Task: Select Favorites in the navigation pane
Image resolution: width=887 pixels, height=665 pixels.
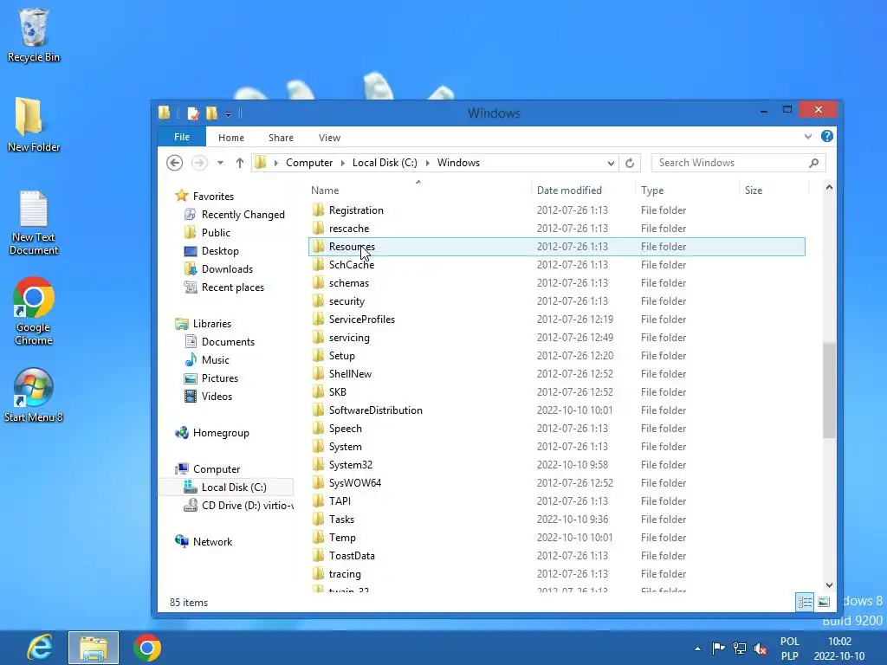Action: [213, 197]
